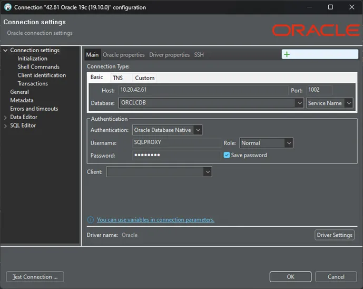Select Shell Commands in the settings tree
Image resolution: width=363 pixels, height=289 pixels.
click(38, 67)
